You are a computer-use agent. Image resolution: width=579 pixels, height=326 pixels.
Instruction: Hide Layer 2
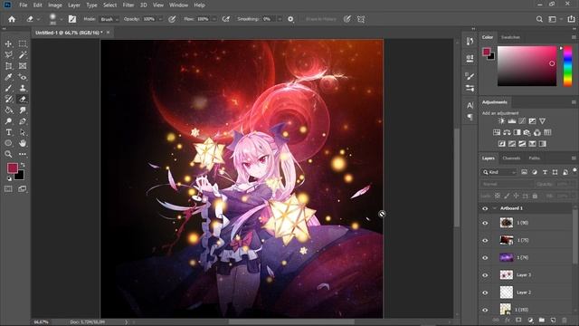(x=485, y=292)
